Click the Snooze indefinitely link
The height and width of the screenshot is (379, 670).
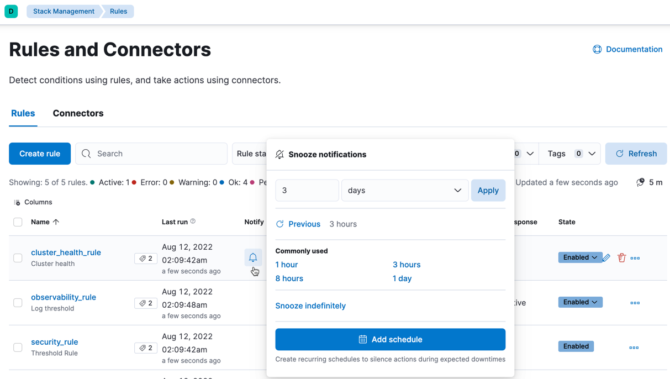coord(310,306)
